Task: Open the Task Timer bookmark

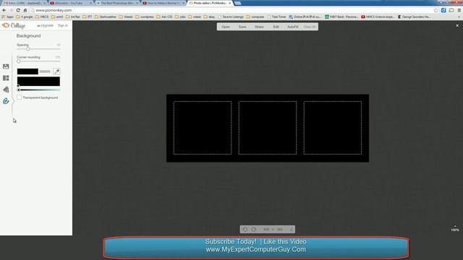Action: click(x=276, y=17)
